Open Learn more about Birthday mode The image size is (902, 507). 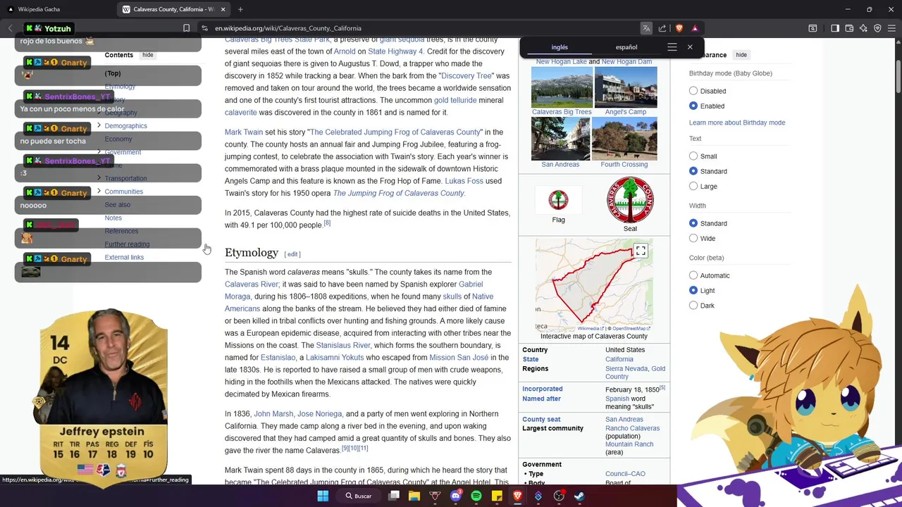(737, 123)
